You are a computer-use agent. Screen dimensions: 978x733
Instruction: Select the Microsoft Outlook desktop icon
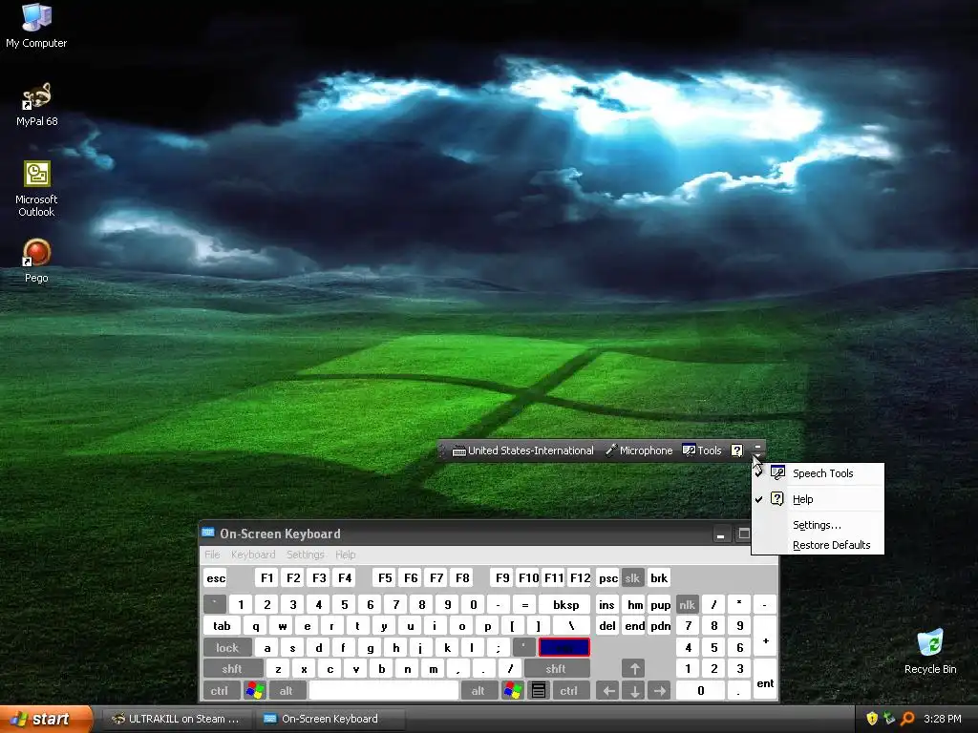(x=36, y=189)
